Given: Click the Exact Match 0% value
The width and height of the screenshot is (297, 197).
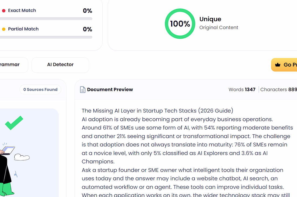Looking at the screenshot, I should (x=87, y=11).
